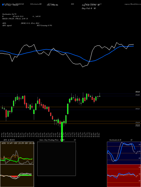Image resolution: width=141 pixels, height=187 pixels.
Task: Click the '176.39' price axis label
Action: [x=138, y=122]
